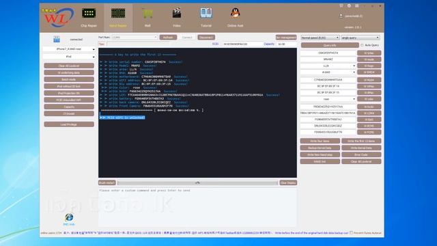Click the WL logo
Screen dimensions: 437x246
[58, 17]
